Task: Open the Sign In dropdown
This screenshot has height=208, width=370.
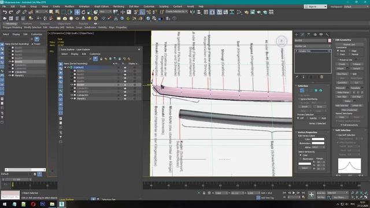Action: point(316,6)
